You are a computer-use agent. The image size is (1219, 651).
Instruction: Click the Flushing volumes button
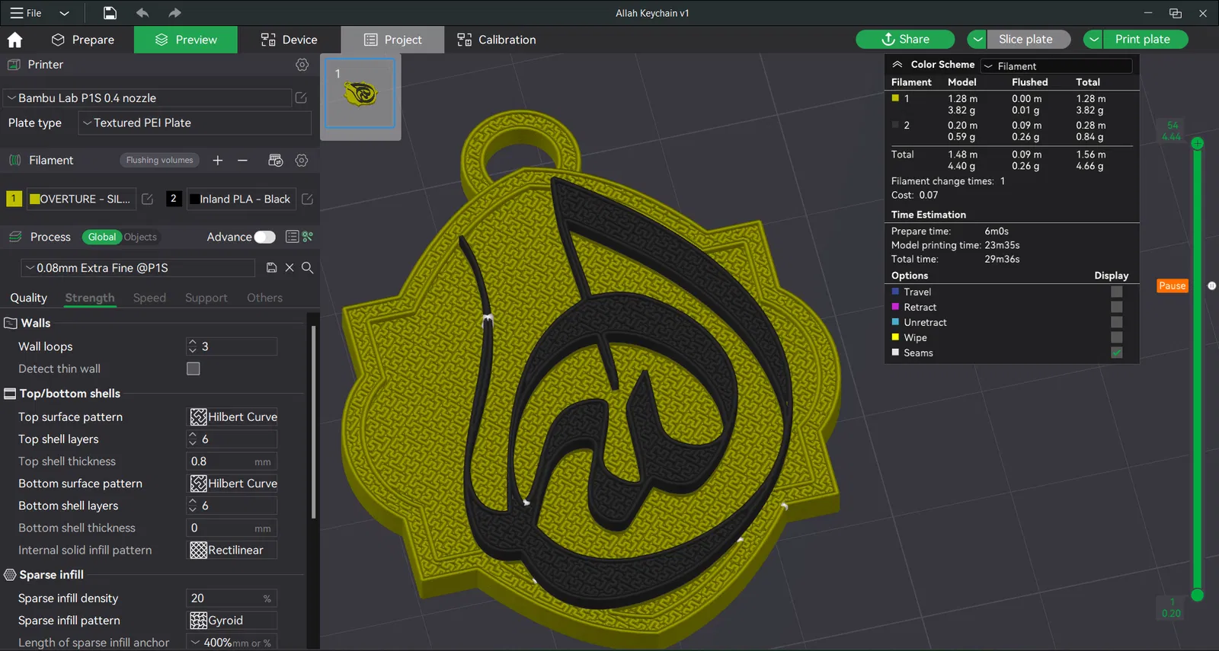(159, 161)
